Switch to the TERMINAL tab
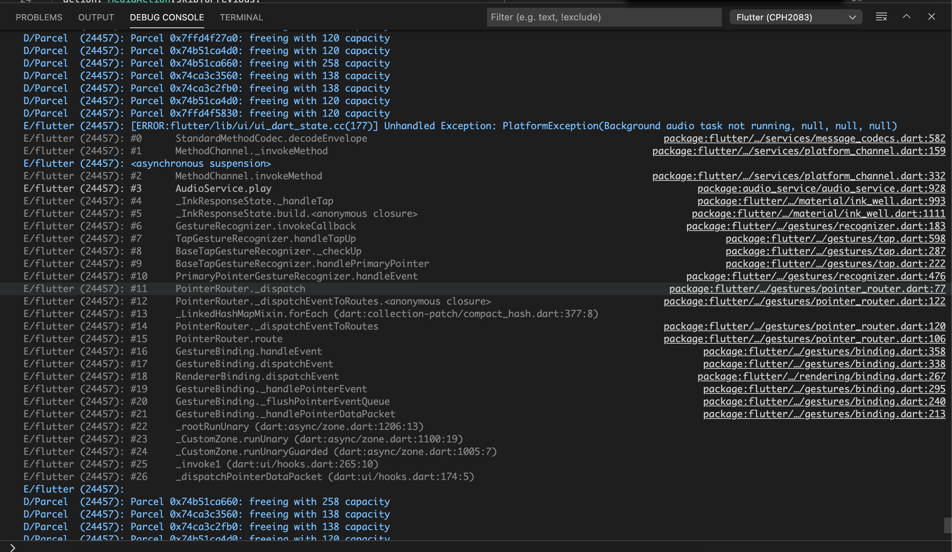The height and width of the screenshot is (552, 952). (241, 17)
